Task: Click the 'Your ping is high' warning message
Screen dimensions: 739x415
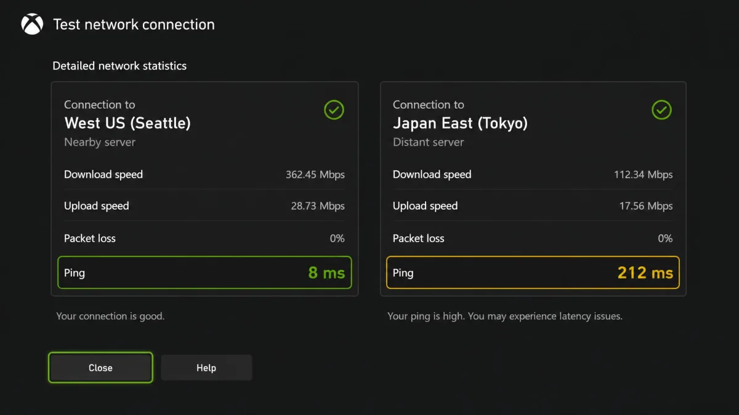Action: 505,317
